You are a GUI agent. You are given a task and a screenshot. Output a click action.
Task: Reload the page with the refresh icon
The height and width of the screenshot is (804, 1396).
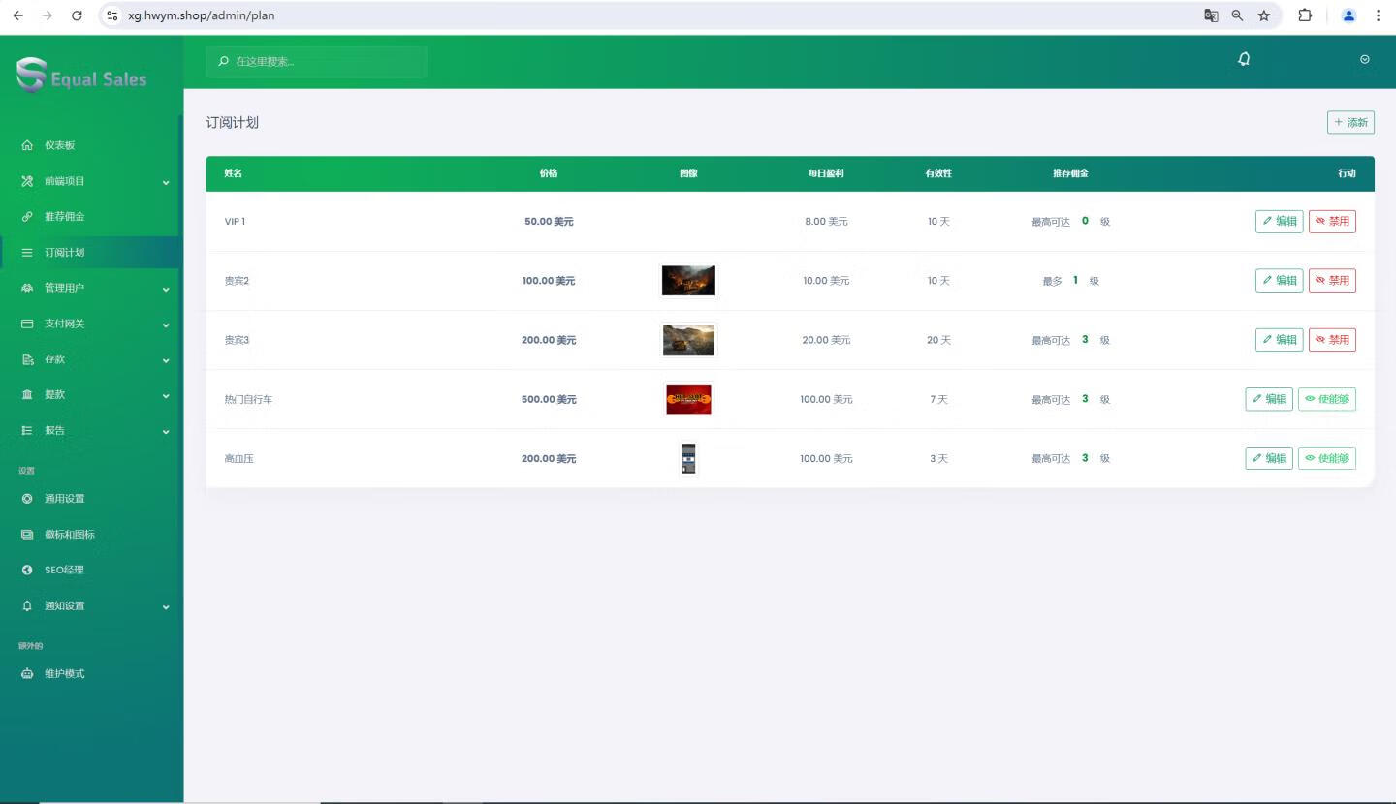78,15
